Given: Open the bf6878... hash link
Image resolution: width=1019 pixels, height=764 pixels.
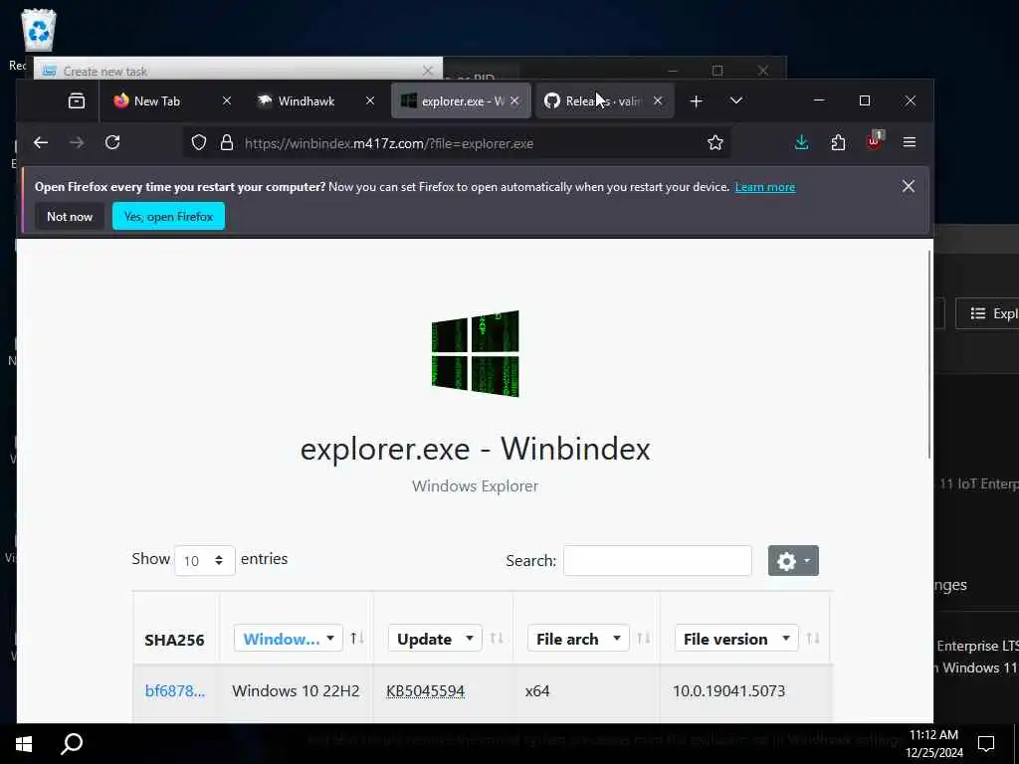Looking at the screenshot, I should 175,690.
